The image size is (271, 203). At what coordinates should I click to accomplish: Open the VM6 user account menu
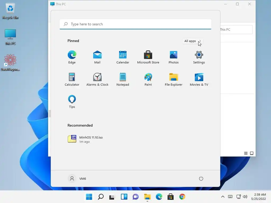pyautogui.click(x=77, y=178)
